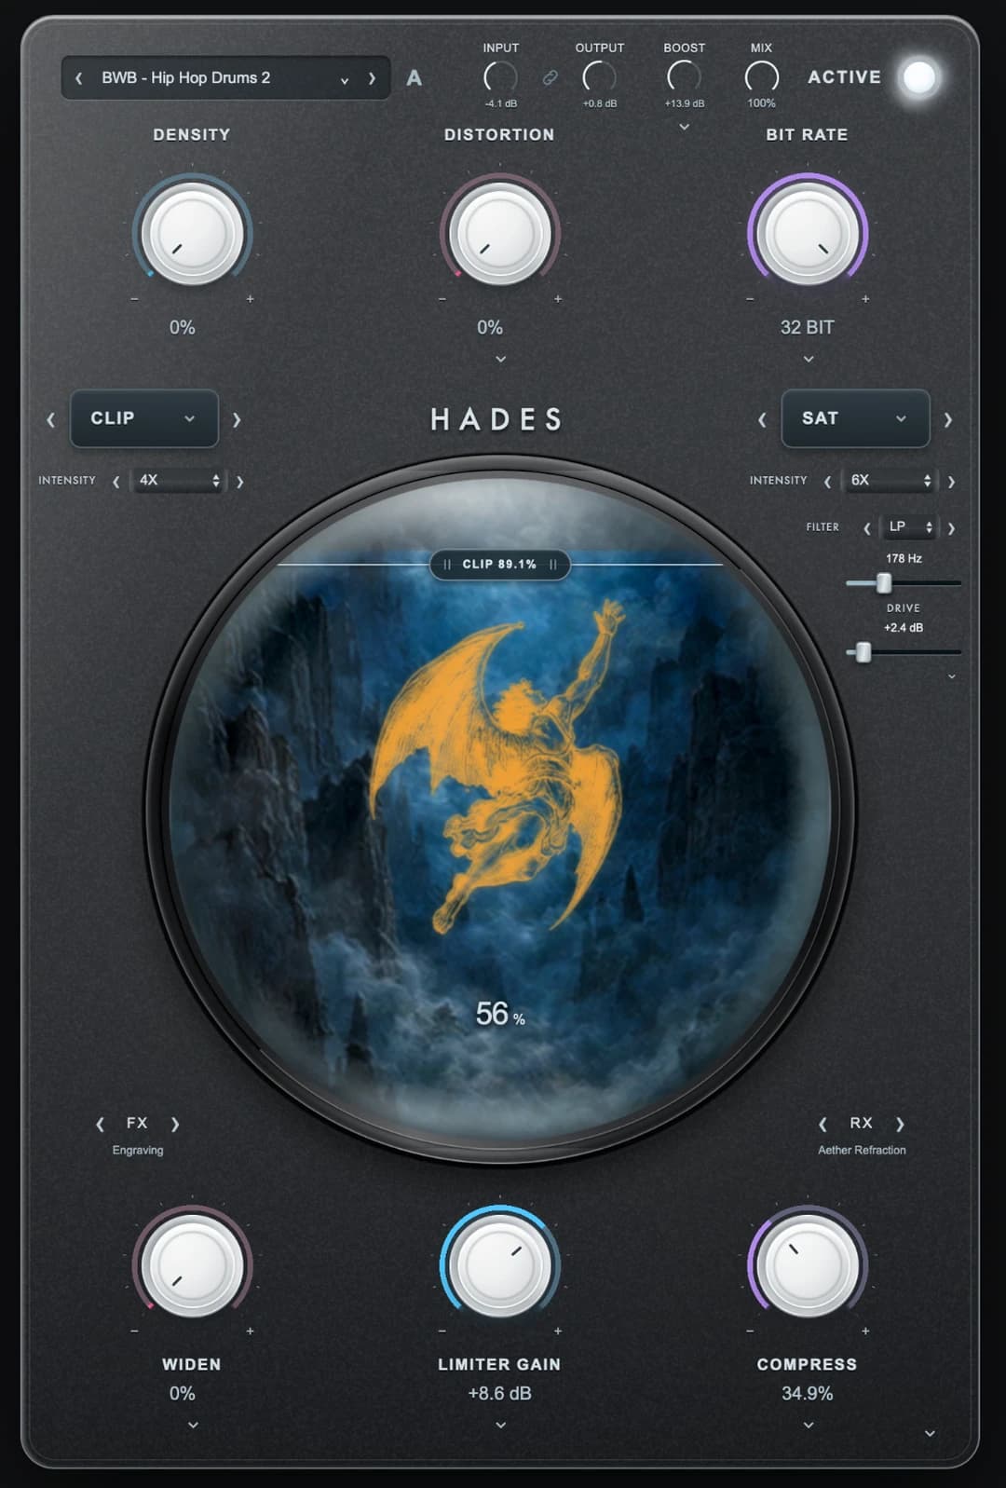The image size is (1006, 1488).
Task: Click the BIT RATE knob
Action: click(x=808, y=233)
